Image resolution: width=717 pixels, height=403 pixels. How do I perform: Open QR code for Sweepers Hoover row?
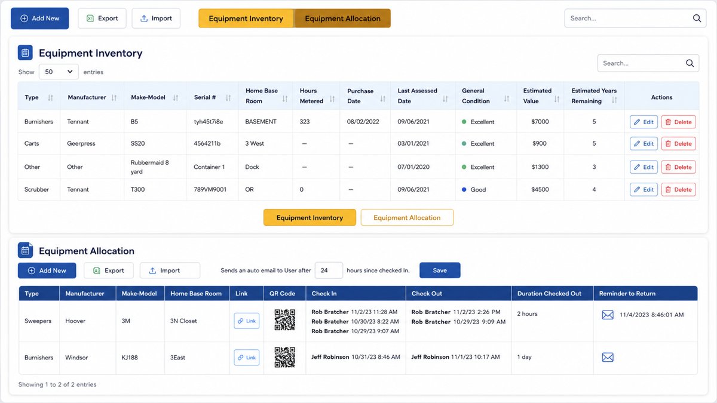285,320
